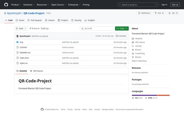The height and width of the screenshot is (123, 184).
Task: Click ByteNinja81 avatar in commit row
Action: 18,36
